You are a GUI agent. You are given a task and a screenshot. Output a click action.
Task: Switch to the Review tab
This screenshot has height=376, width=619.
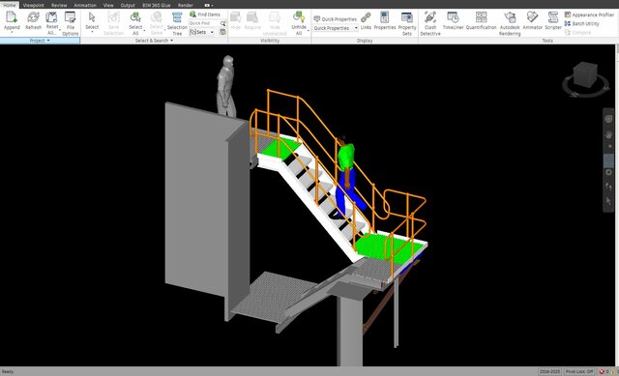pos(59,5)
